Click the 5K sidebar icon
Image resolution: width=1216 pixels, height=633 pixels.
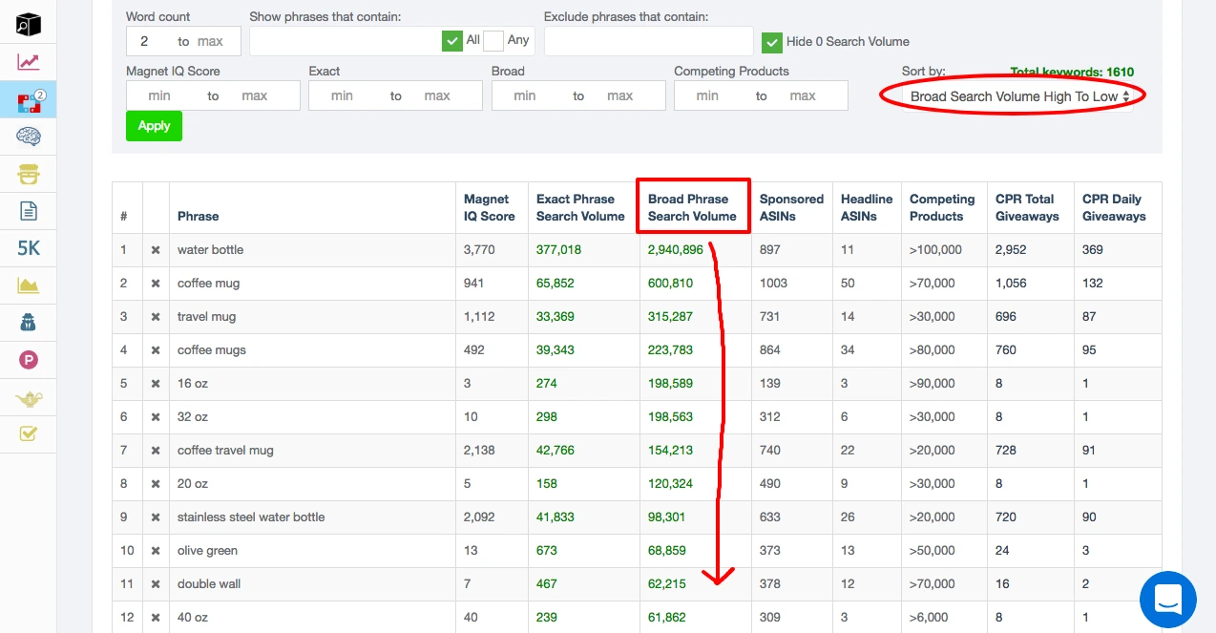tap(29, 248)
